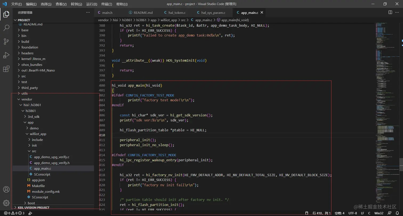Open the 查看(V) menu
Image resolution: width=403 pixels, height=216 pixels.
(61, 4)
